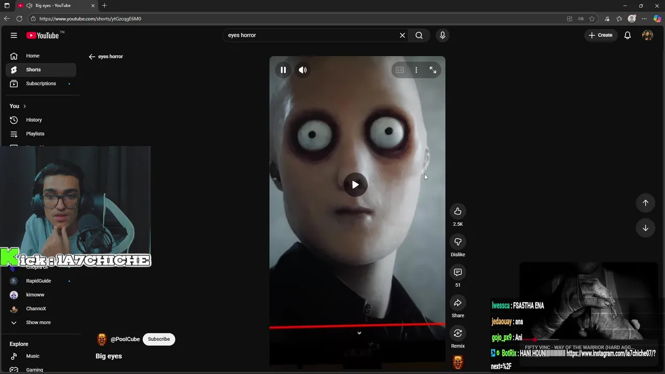Open Subscriptions in the sidebar
The width and height of the screenshot is (665, 374).
pyautogui.click(x=41, y=84)
